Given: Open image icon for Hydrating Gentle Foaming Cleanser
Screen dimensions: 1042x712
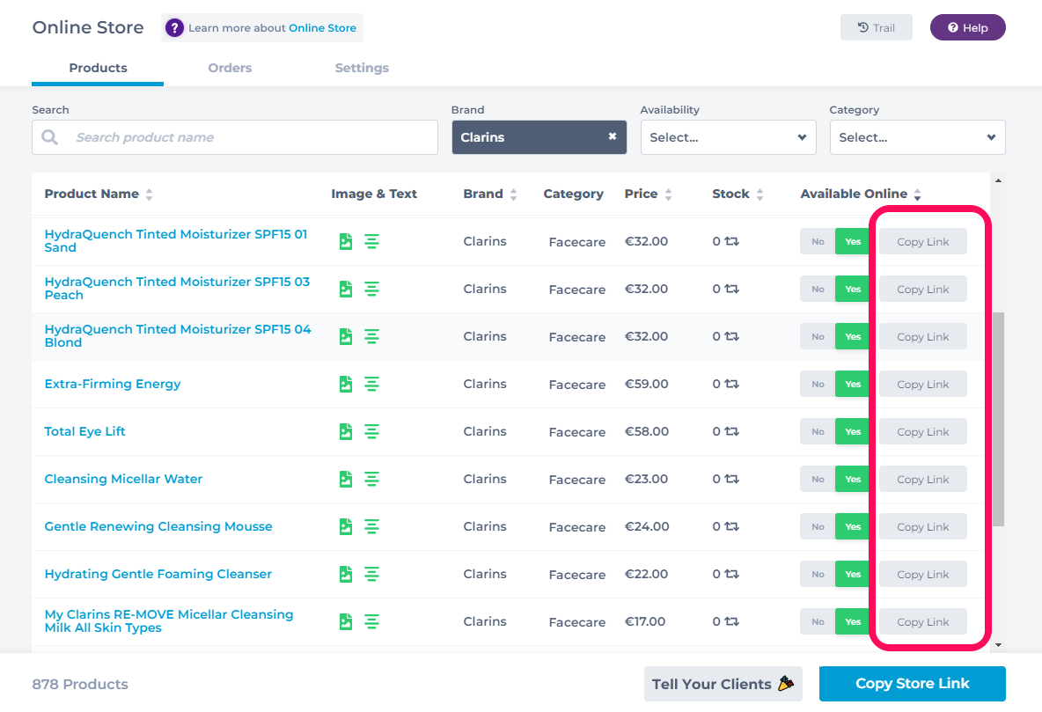Looking at the screenshot, I should [x=346, y=575].
